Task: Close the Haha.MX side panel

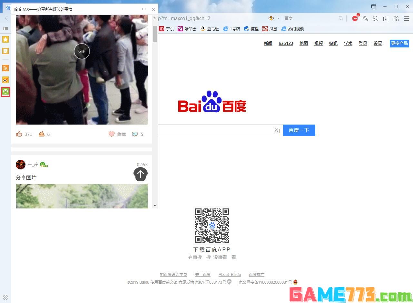Action: 153,9
